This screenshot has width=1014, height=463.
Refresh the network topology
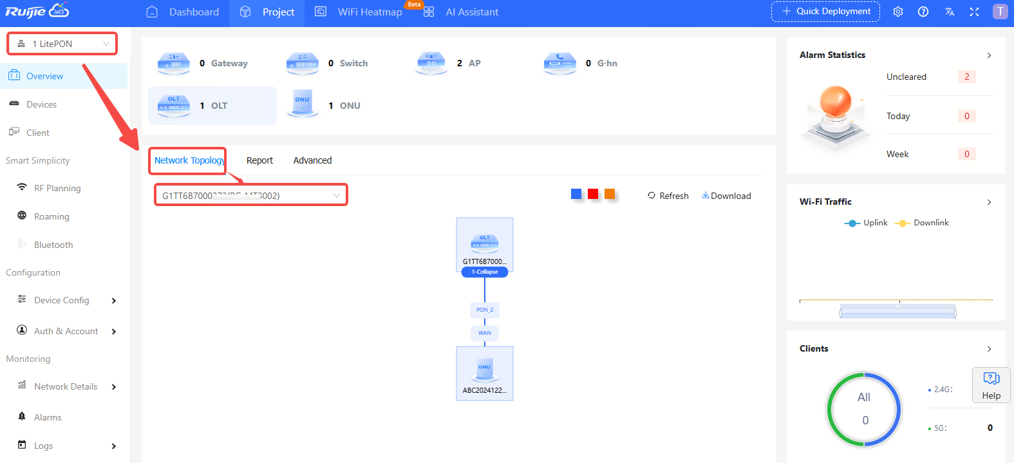[x=668, y=196]
